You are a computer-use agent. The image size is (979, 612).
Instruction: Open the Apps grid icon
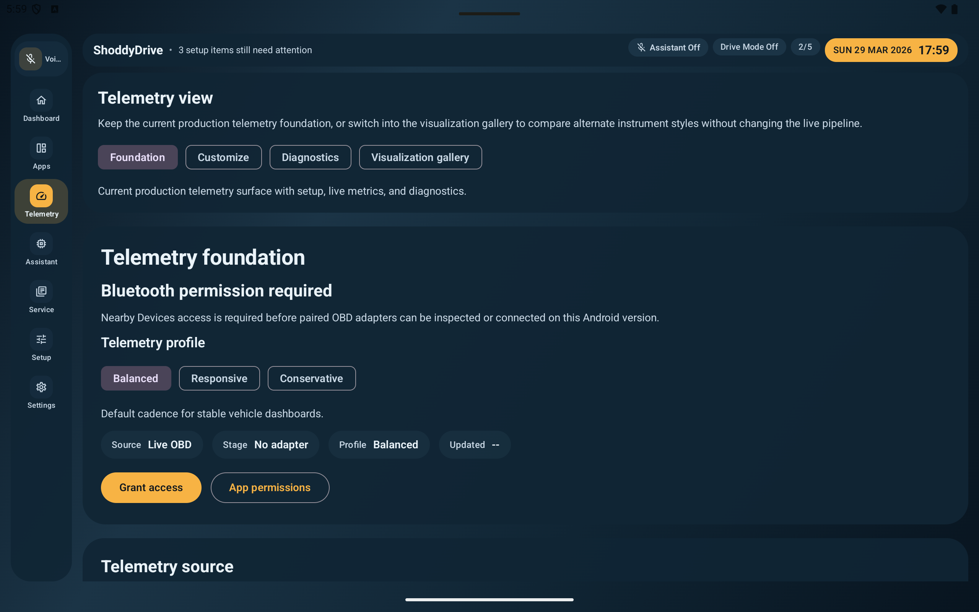pos(41,148)
